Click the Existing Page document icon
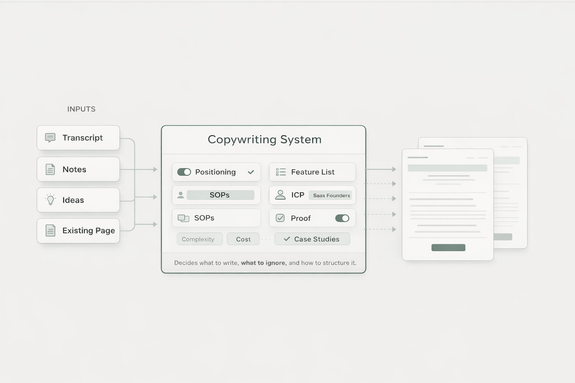The height and width of the screenshot is (383, 575). (x=50, y=230)
